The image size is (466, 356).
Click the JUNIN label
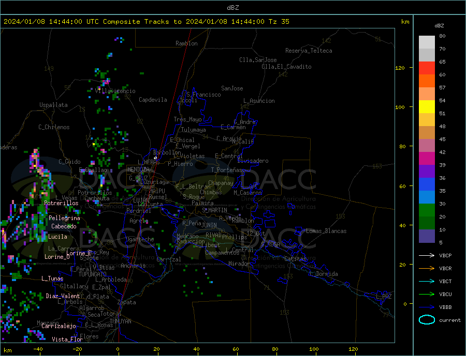tap(209, 225)
